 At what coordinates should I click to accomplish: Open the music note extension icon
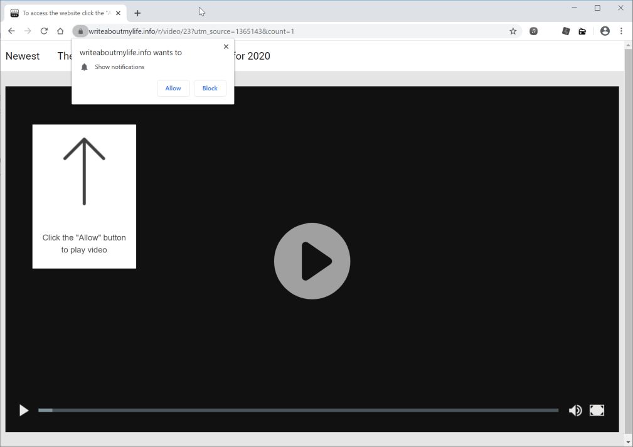point(533,31)
